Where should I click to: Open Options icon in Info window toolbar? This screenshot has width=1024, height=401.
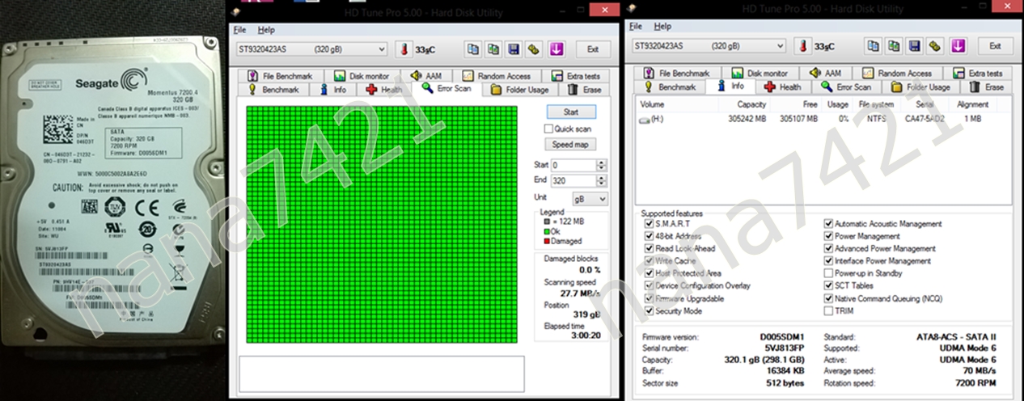click(935, 46)
